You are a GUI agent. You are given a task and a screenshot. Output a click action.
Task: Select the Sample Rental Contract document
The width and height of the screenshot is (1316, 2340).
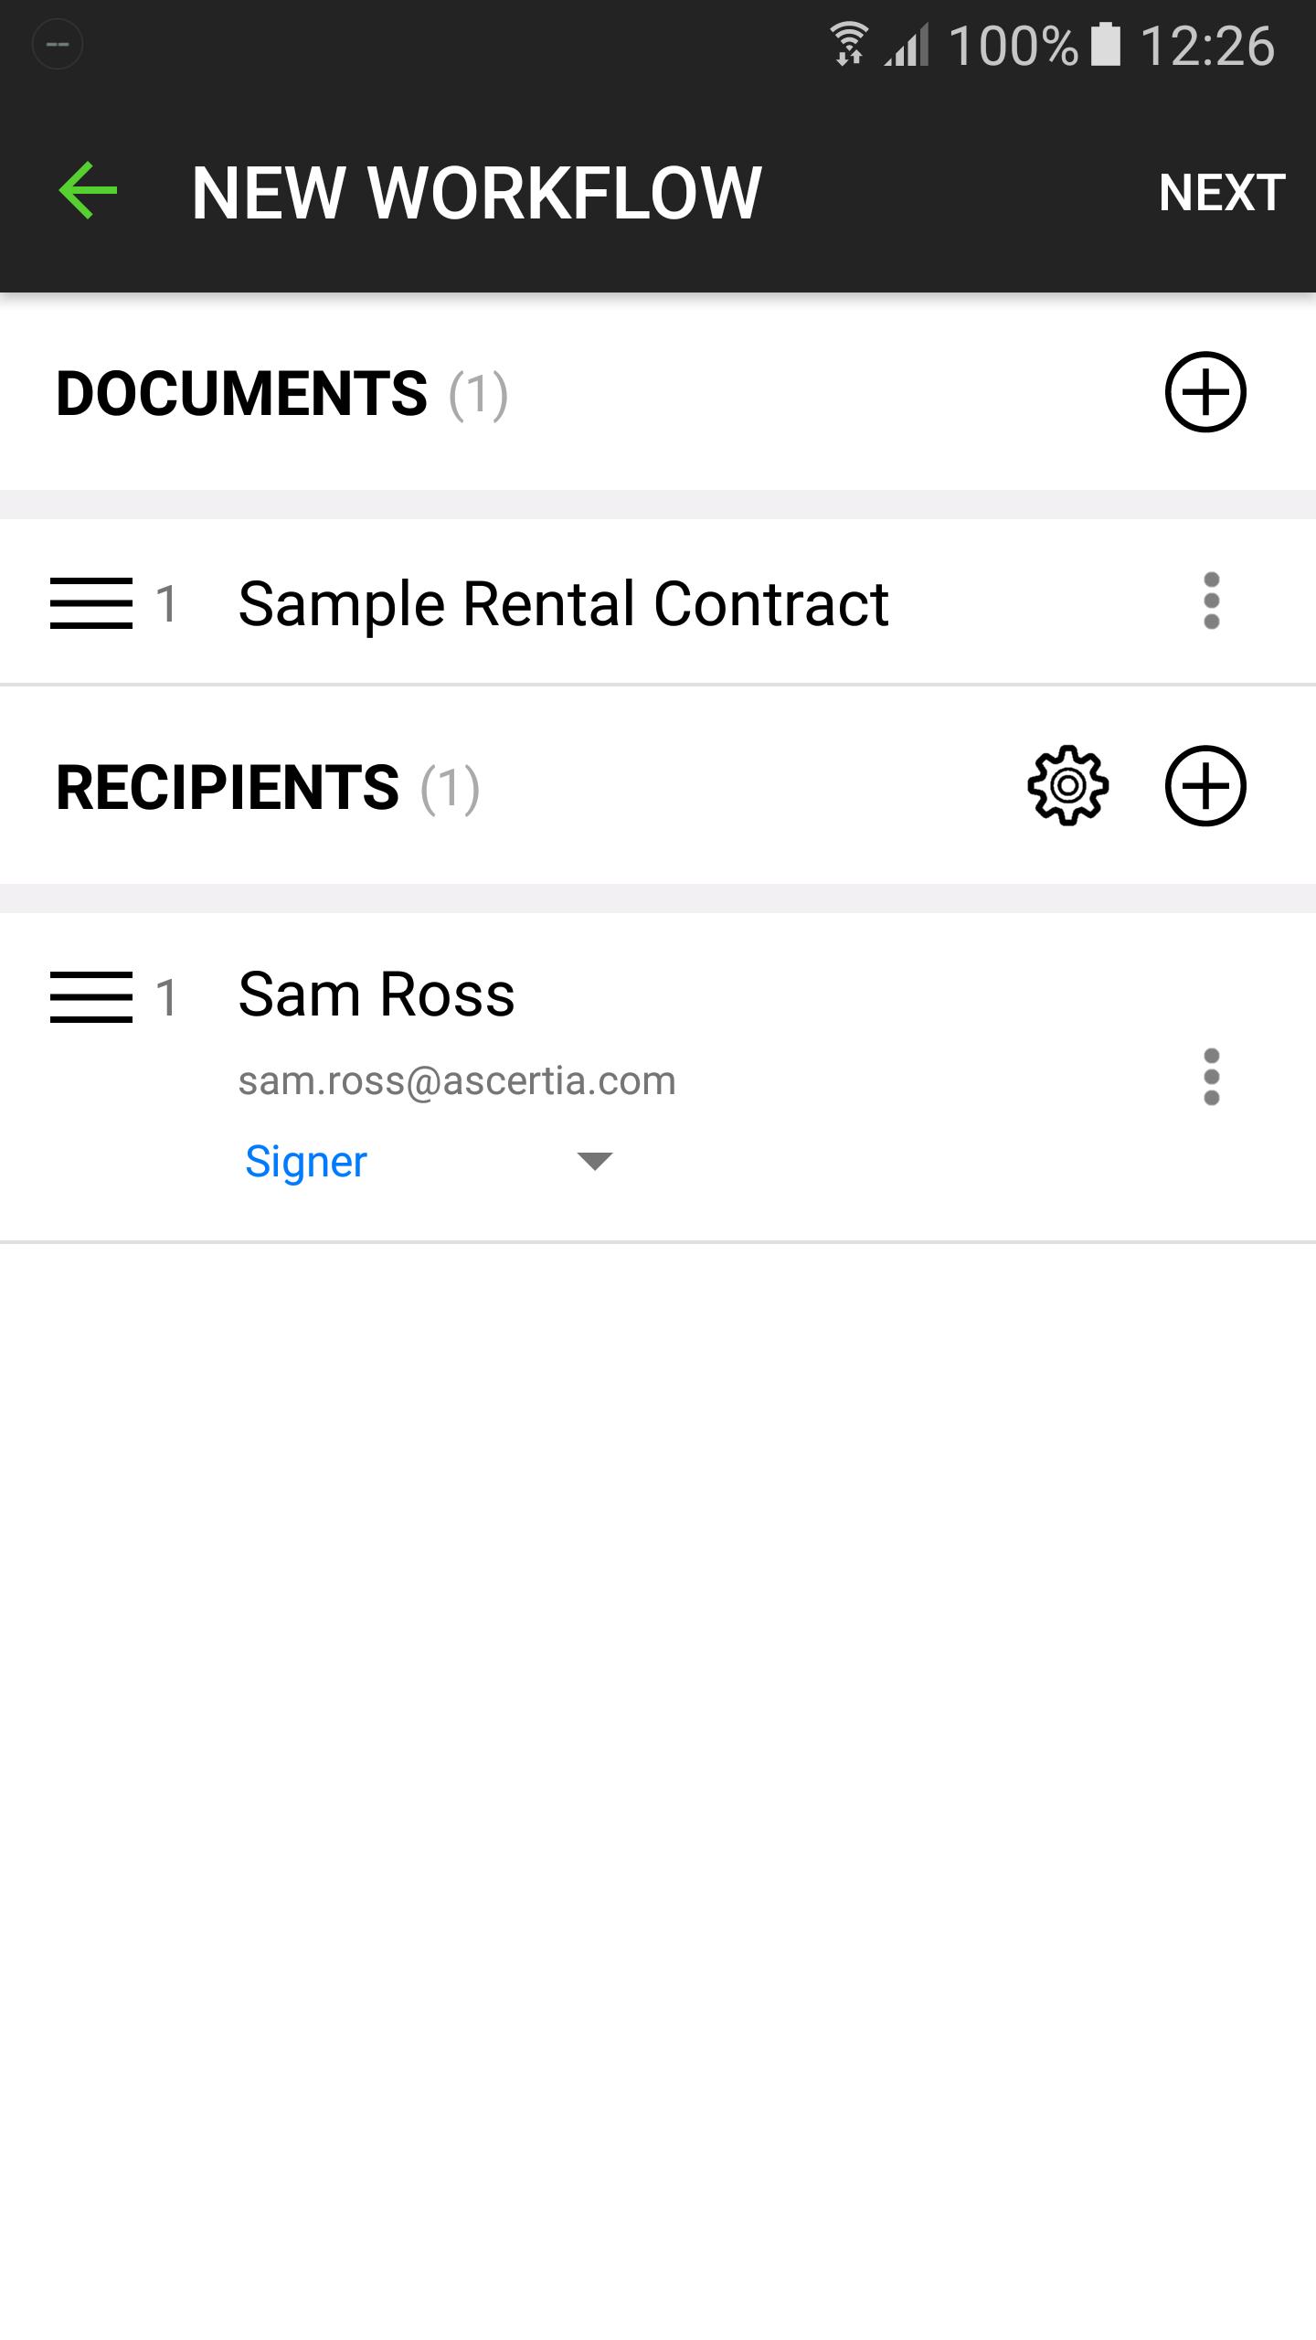(563, 603)
